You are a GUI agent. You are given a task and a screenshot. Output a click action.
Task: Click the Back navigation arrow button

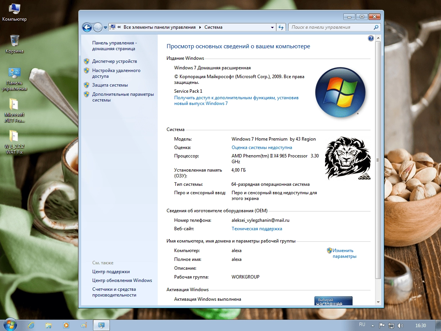tap(87, 27)
